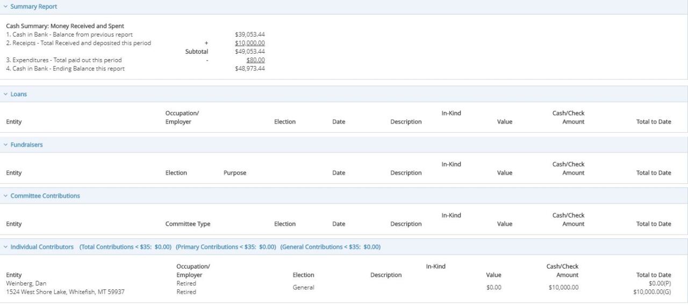
Task: Open the $10,000.00 receipts total link
Action: click(x=249, y=43)
